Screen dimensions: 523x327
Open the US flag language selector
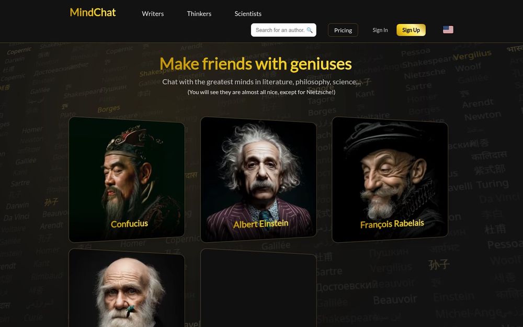tap(448, 30)
